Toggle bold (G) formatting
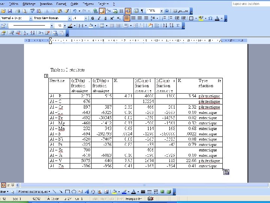This screenshot has width=270, height=203. pos(93,18)
